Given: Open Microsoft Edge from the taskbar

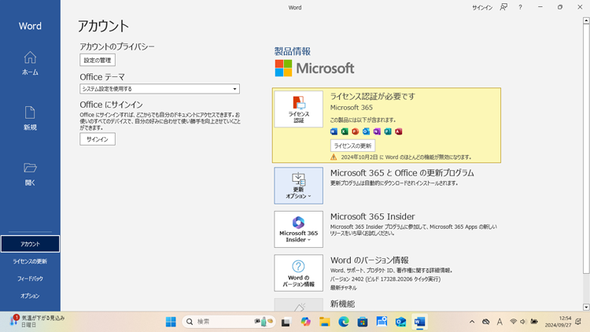Looking at the screenshot, I should [x=344, y=322].
